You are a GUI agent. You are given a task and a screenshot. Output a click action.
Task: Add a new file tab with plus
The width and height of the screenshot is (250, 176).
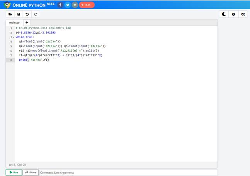(27, 22)
